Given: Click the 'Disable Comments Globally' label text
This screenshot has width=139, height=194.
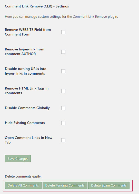Looking at the screenshot, I should (27, 108).
